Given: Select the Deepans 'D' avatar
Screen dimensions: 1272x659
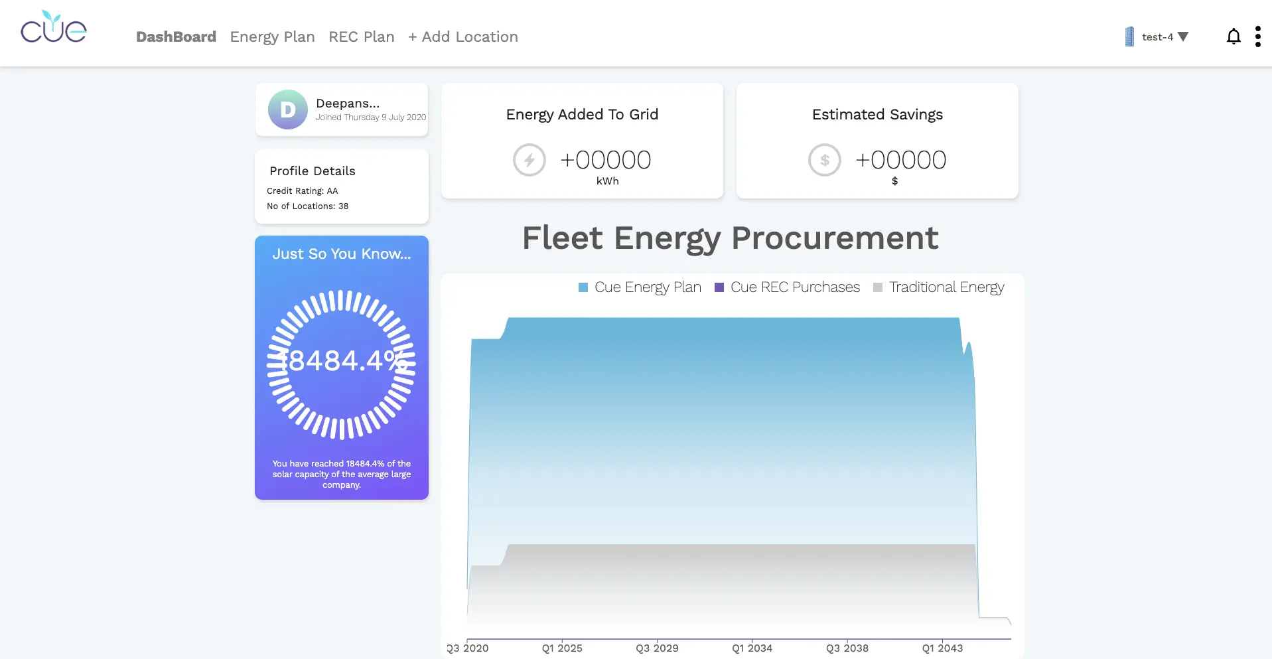Looking at the screenshot, I should tap(287, 110).
